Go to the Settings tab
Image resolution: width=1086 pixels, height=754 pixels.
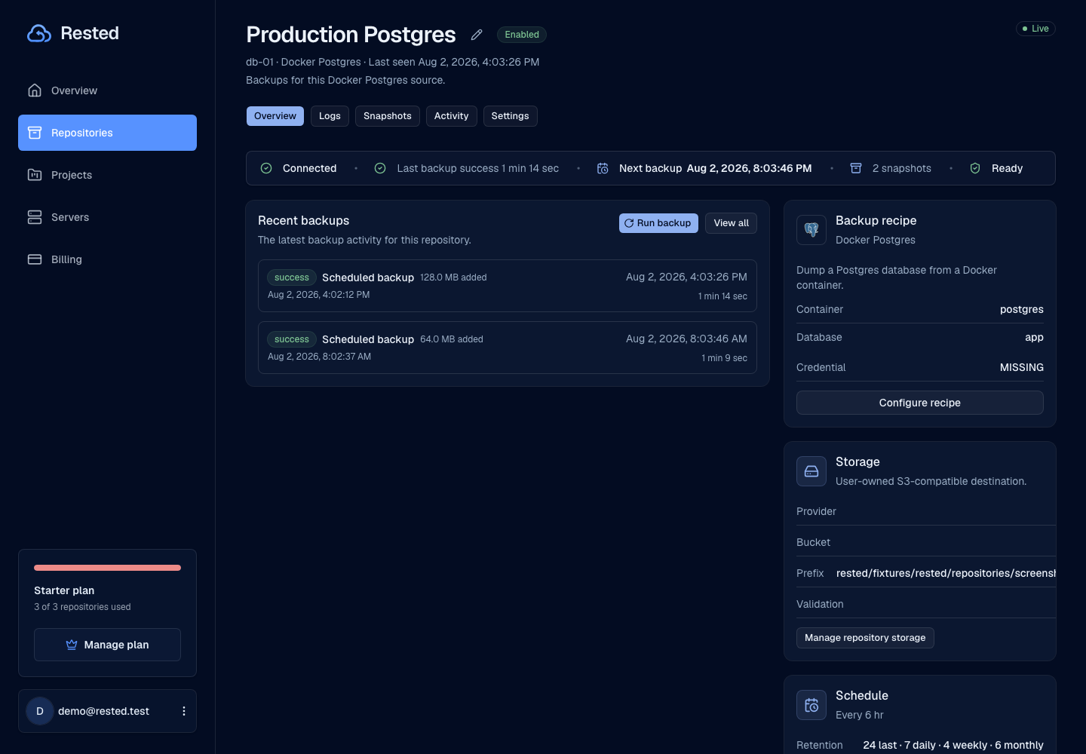(511, 116)
